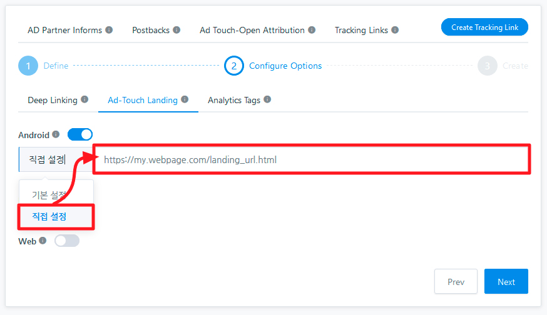Enable the Web landing toggle
Screen dimensions: 547x315
point(67,241)
